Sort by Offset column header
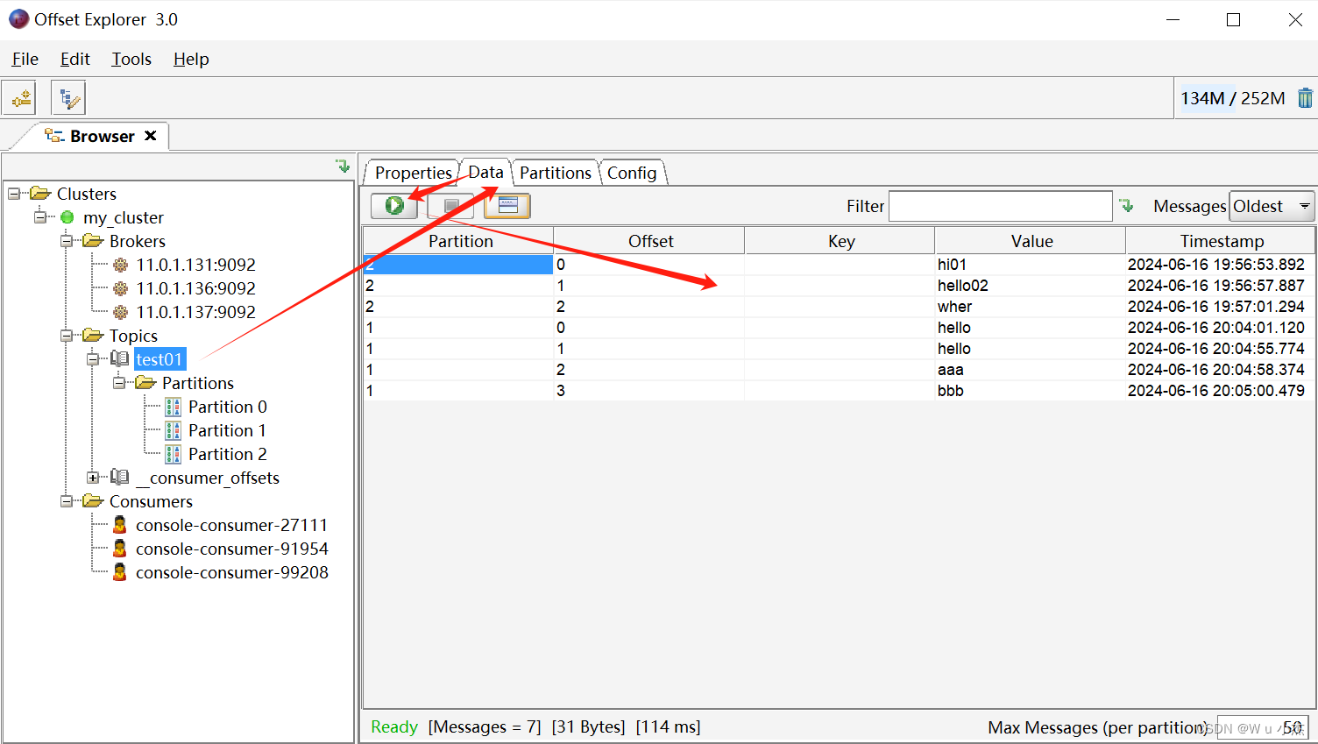The image size is (1318, 744). (x=650, y=241)
